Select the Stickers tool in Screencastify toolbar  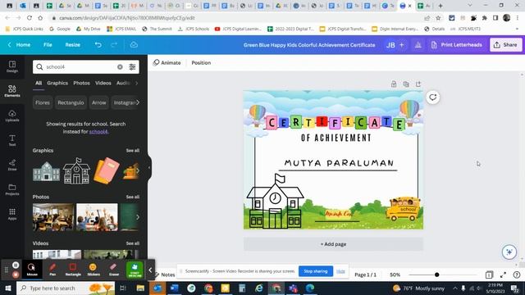pyautogui.click(x=94, y=270)
